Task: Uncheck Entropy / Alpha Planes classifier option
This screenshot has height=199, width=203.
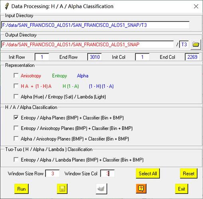Action: click(16, 118)
